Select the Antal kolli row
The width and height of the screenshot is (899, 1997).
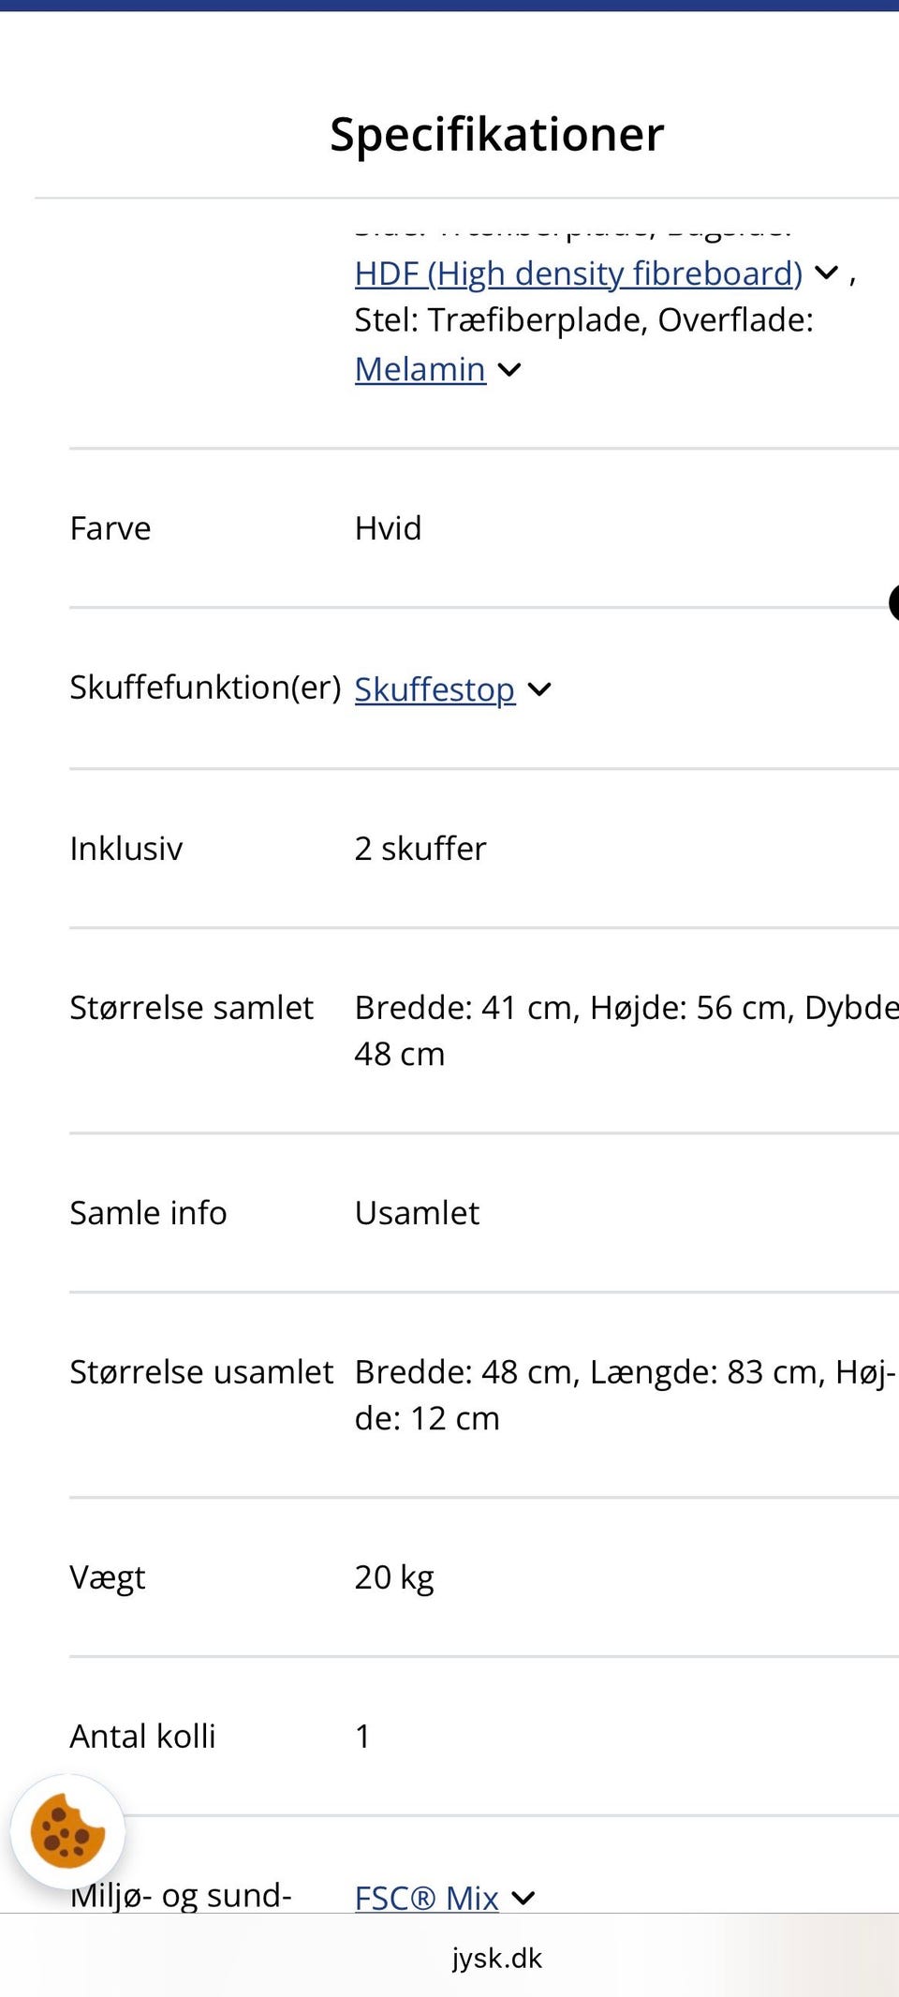point(143,1736)
